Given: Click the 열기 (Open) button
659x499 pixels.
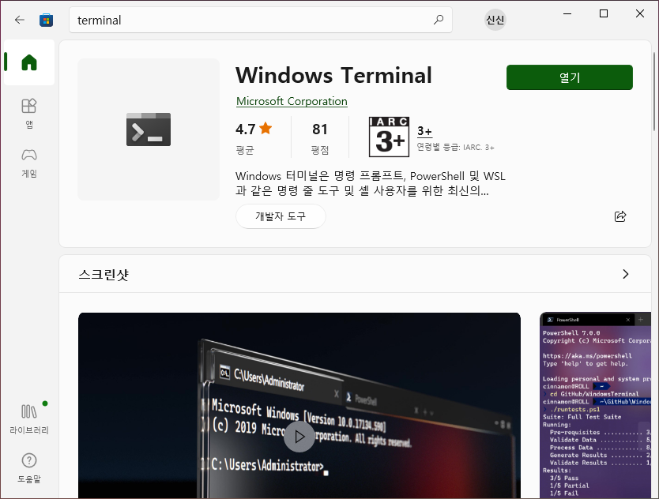Looking at the screenshot, I should [x=570, y=77].
